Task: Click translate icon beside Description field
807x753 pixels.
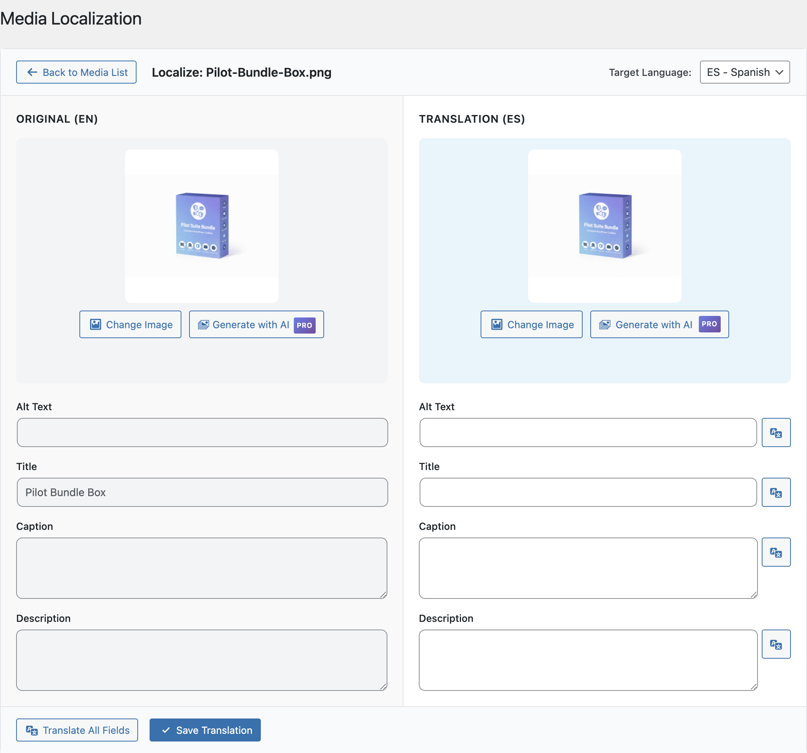Action: click(x=776, y=644)
